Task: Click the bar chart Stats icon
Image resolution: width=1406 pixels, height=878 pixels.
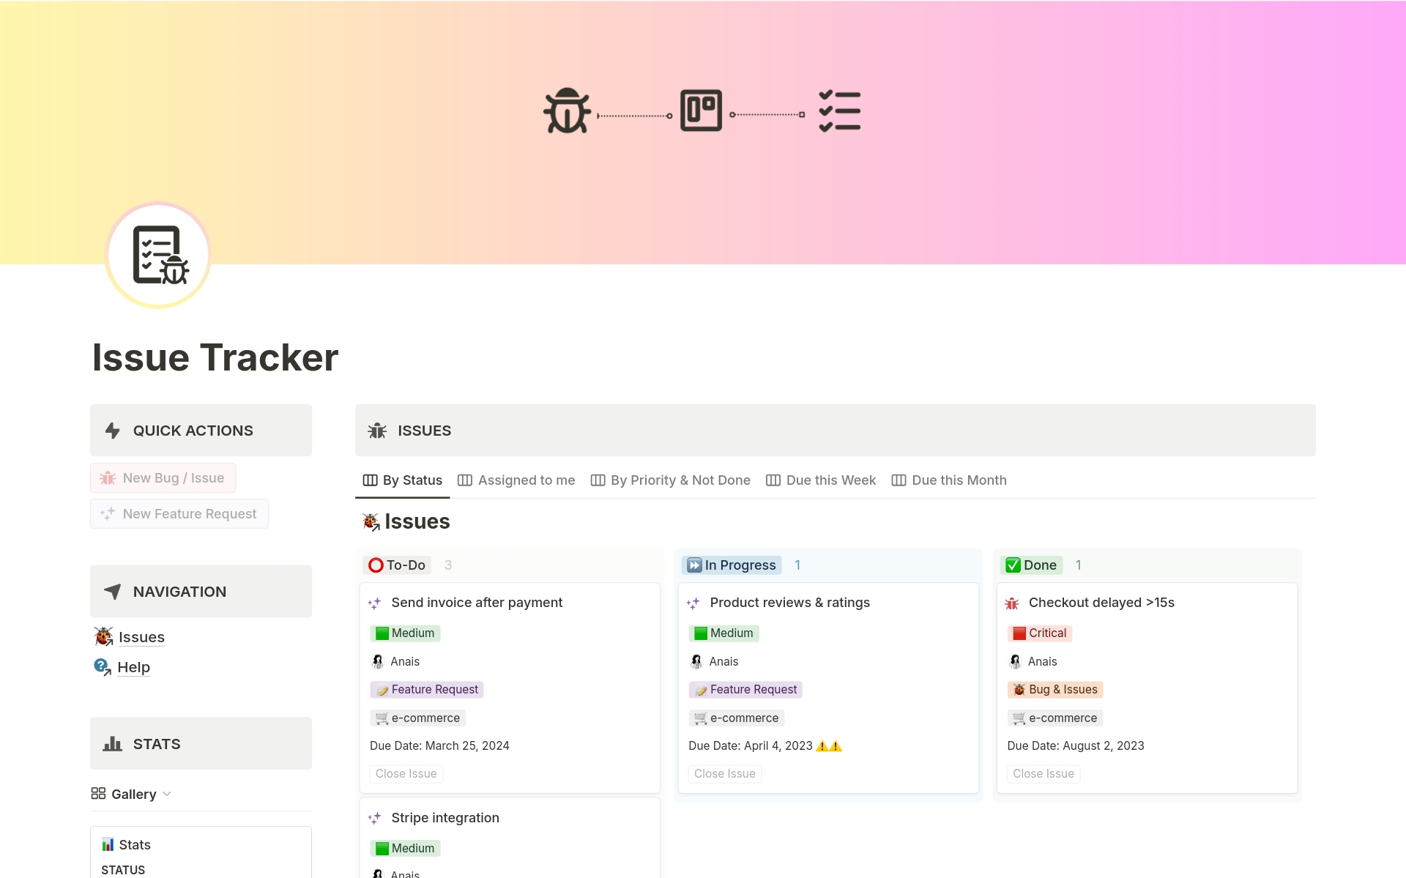Action: 111,743
